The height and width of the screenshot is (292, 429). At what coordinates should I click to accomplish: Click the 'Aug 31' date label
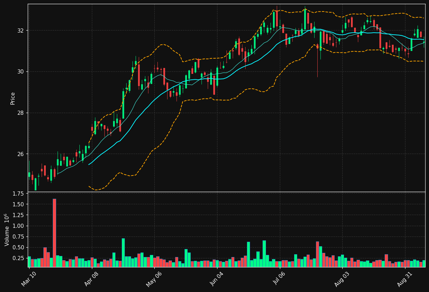click(405, 279)
